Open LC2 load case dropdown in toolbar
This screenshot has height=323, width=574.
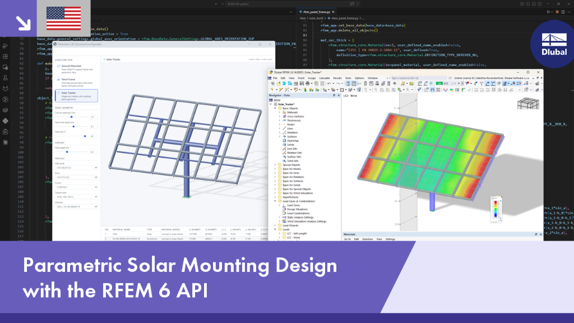point(455,84)
